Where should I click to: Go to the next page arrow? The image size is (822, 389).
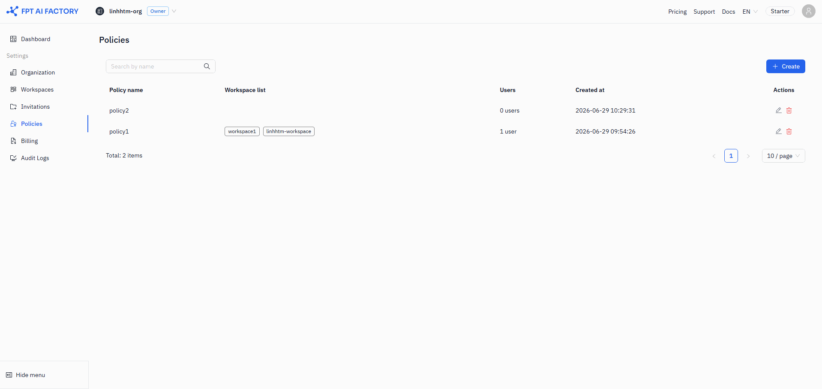pos(748,156)
